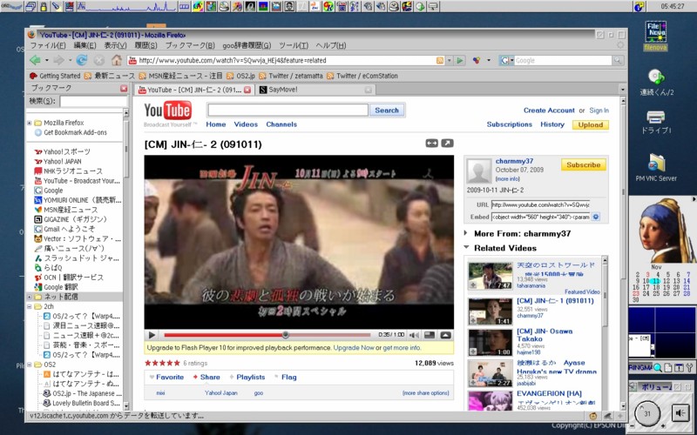Open the back button history dropdown arrow
Viewport: 697px width, 435px height.
tap(46, 60)
